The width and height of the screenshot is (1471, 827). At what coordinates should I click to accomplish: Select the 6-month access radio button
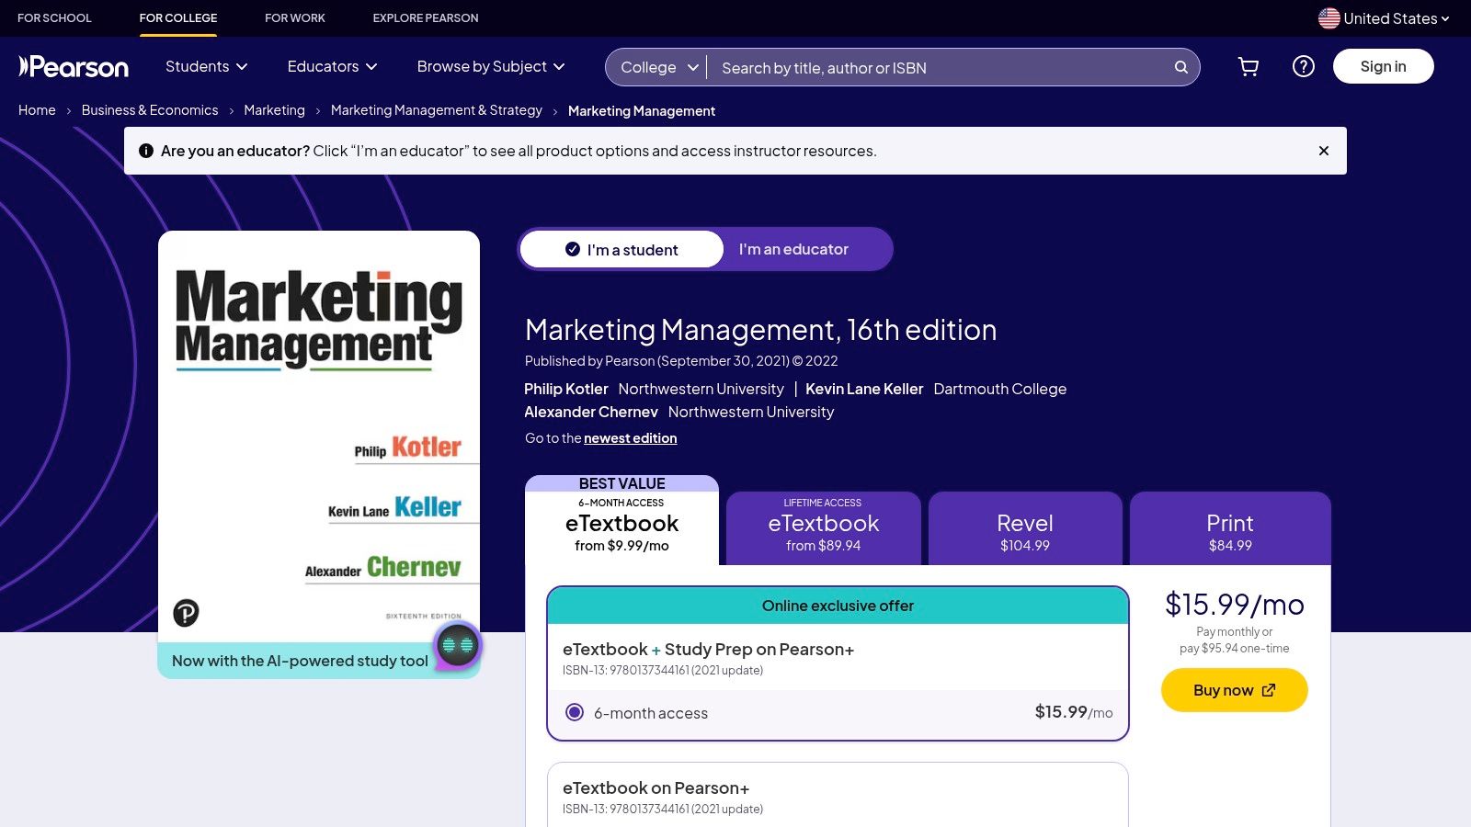[x=575, y=712]
